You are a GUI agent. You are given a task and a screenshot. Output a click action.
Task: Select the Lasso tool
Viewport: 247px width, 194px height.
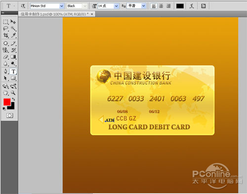5,29
